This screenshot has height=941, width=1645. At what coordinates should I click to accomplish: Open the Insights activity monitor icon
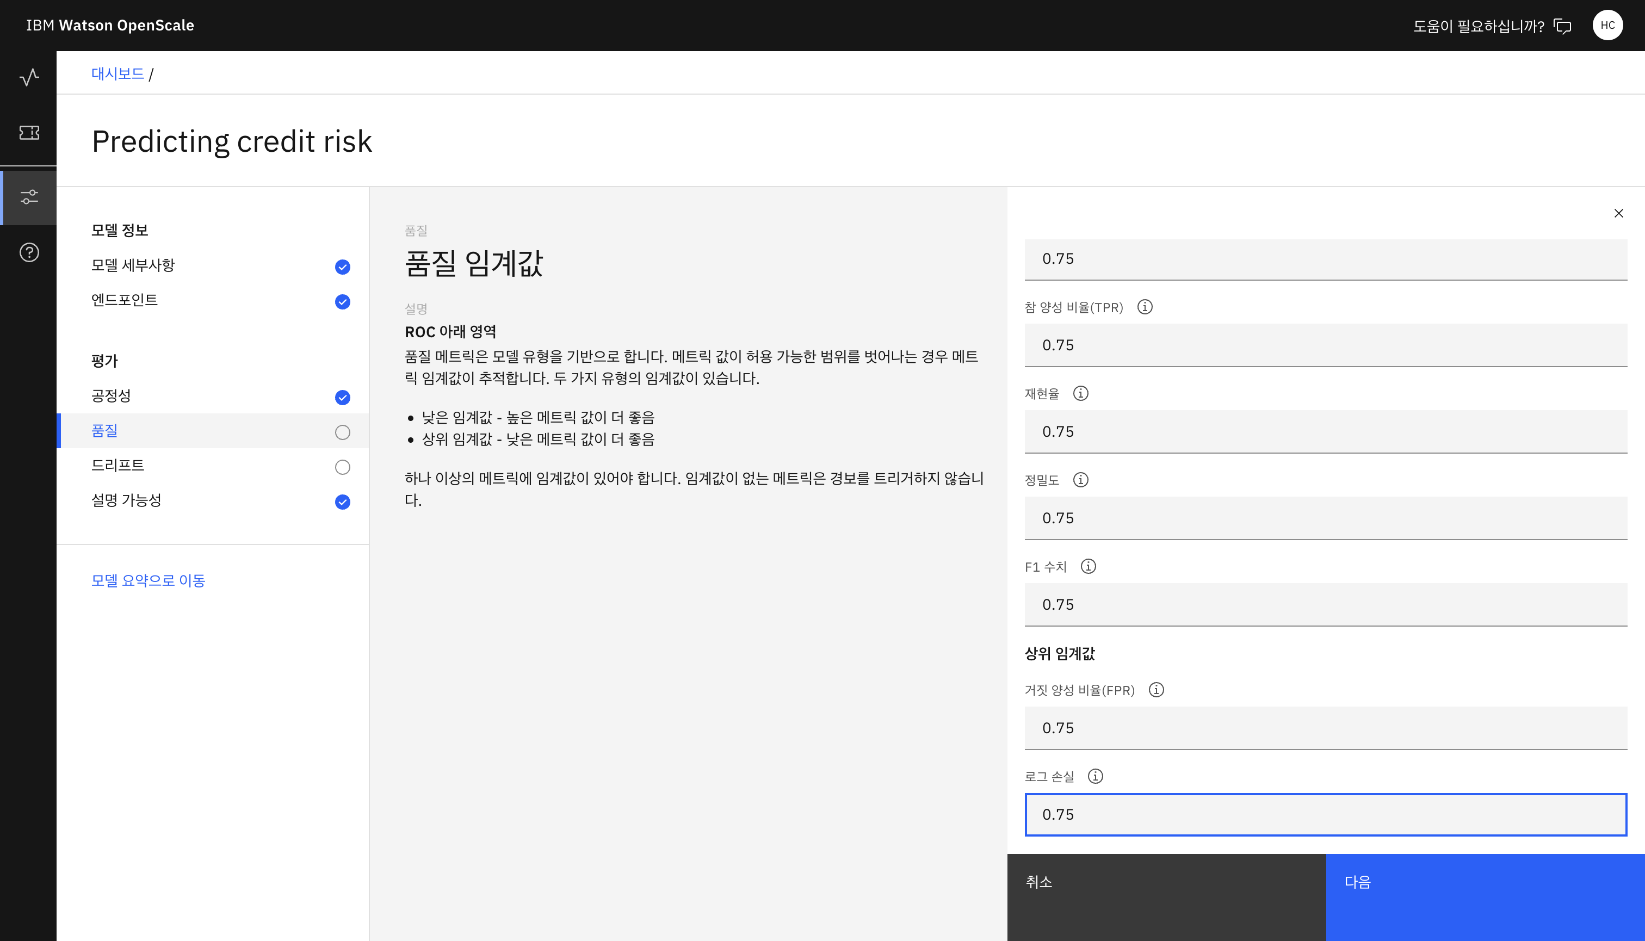point(29,78)
